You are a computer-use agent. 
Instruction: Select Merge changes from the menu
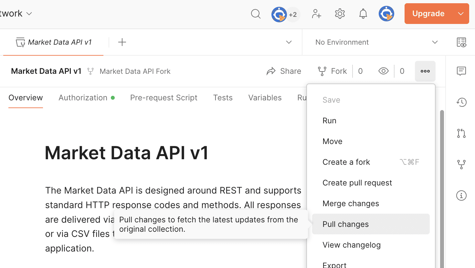(x=351, y=203)
